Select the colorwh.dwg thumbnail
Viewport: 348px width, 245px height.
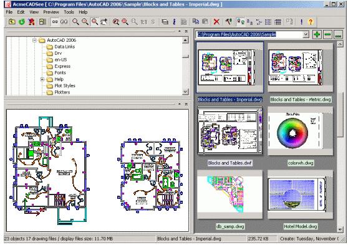coord(300,131)
